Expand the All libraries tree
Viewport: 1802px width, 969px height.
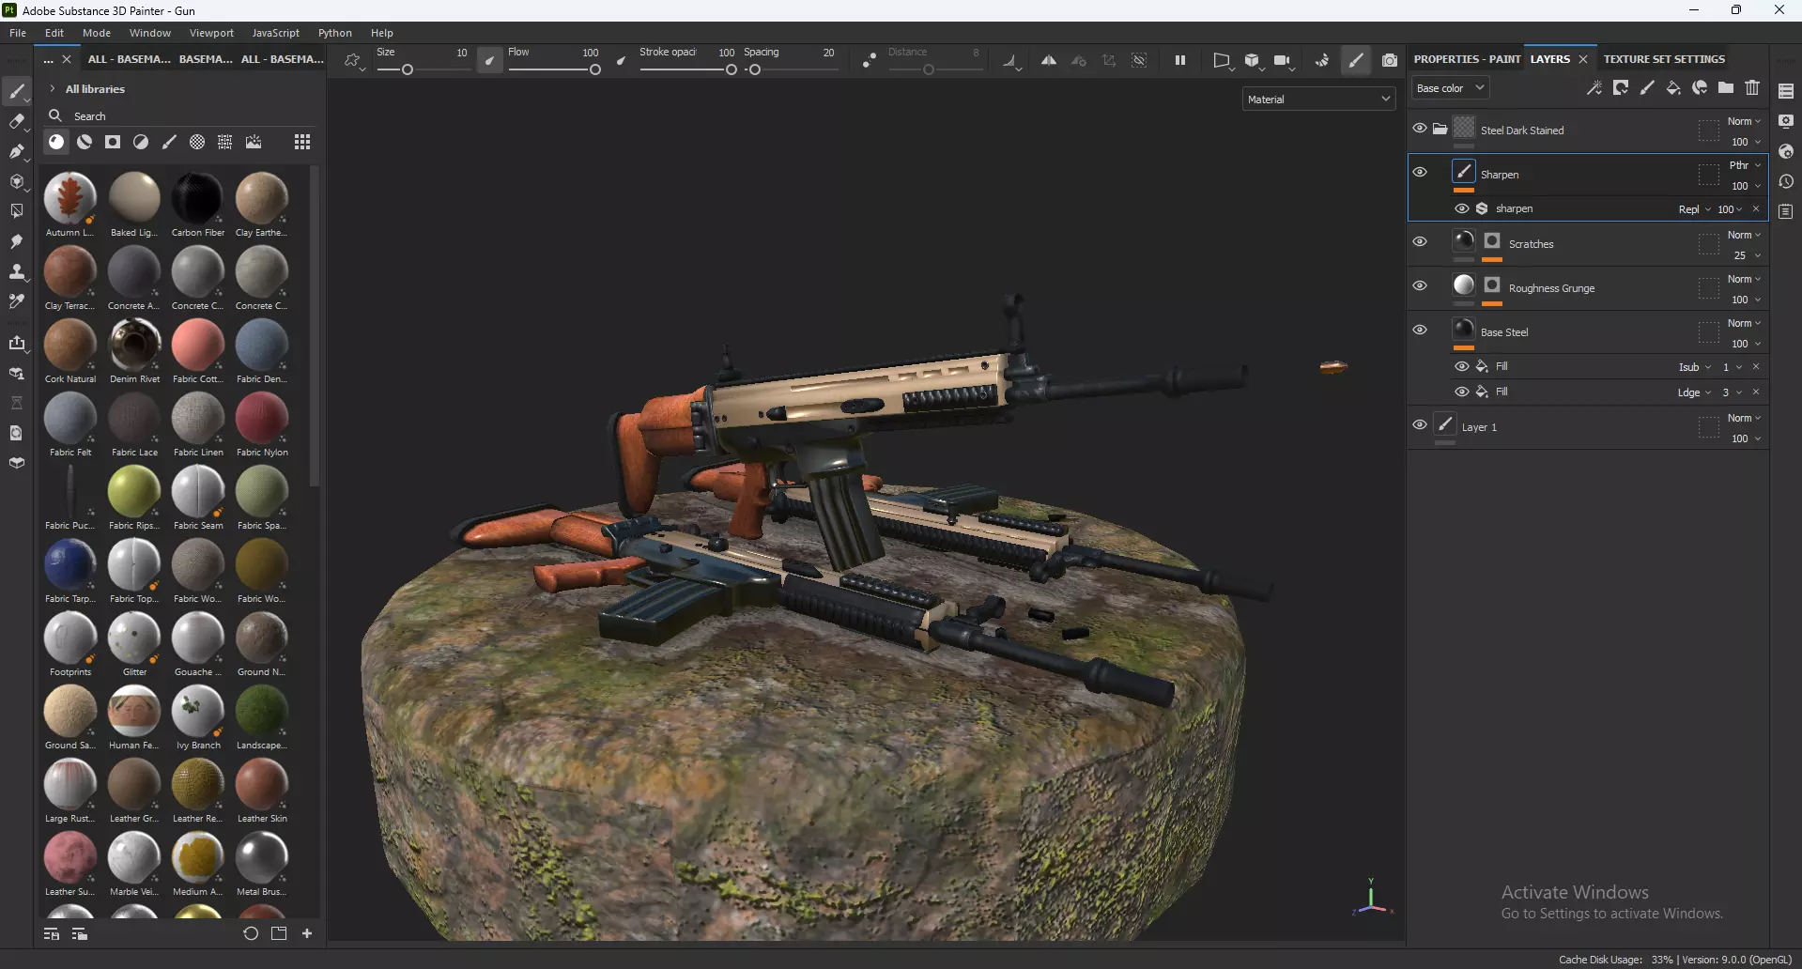coord(53,89)
